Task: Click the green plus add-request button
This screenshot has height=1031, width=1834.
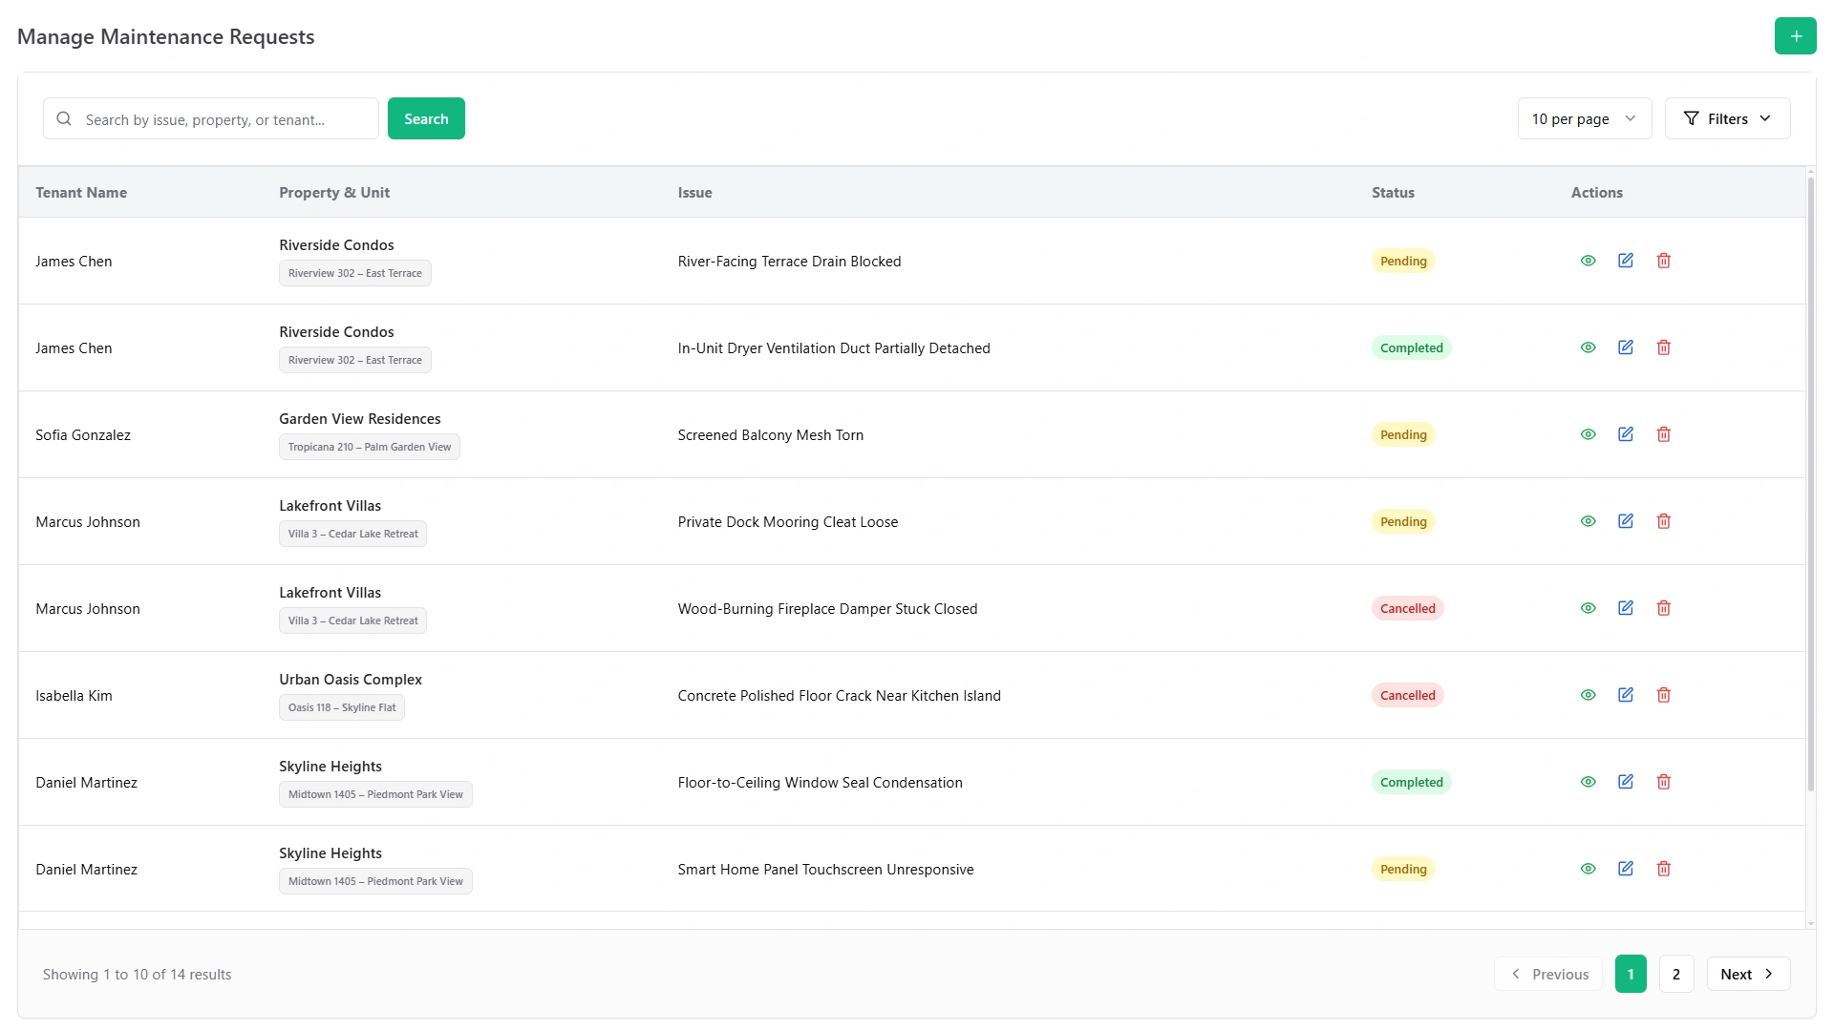Action: tap(1795, 36)
